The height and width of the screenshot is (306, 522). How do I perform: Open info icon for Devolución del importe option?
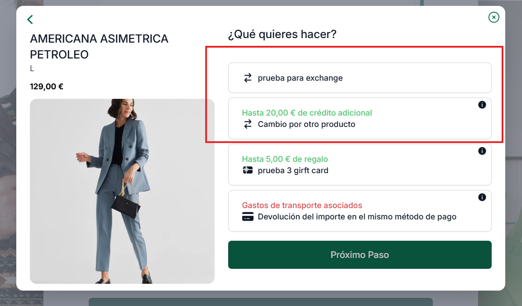click(x=482, y=197)
